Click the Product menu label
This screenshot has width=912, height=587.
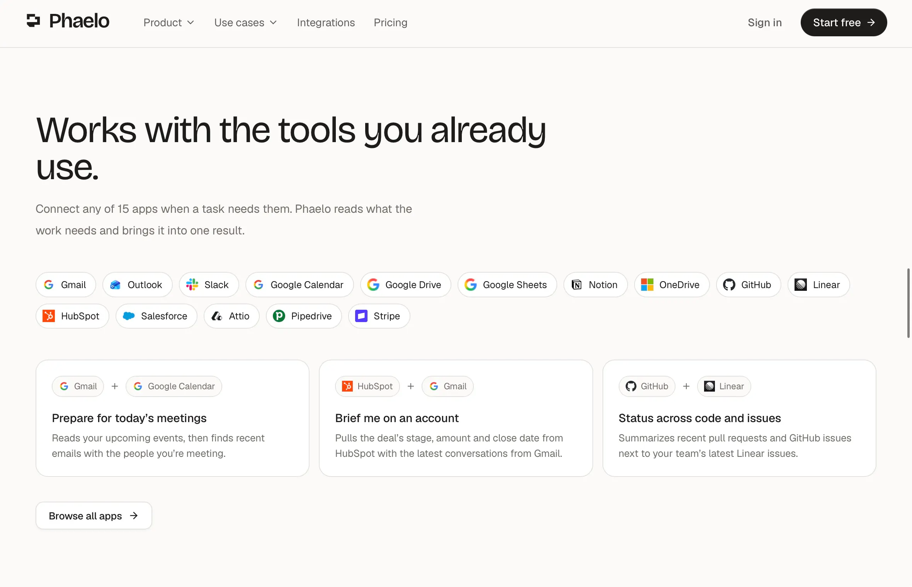(x=162, y=22)
